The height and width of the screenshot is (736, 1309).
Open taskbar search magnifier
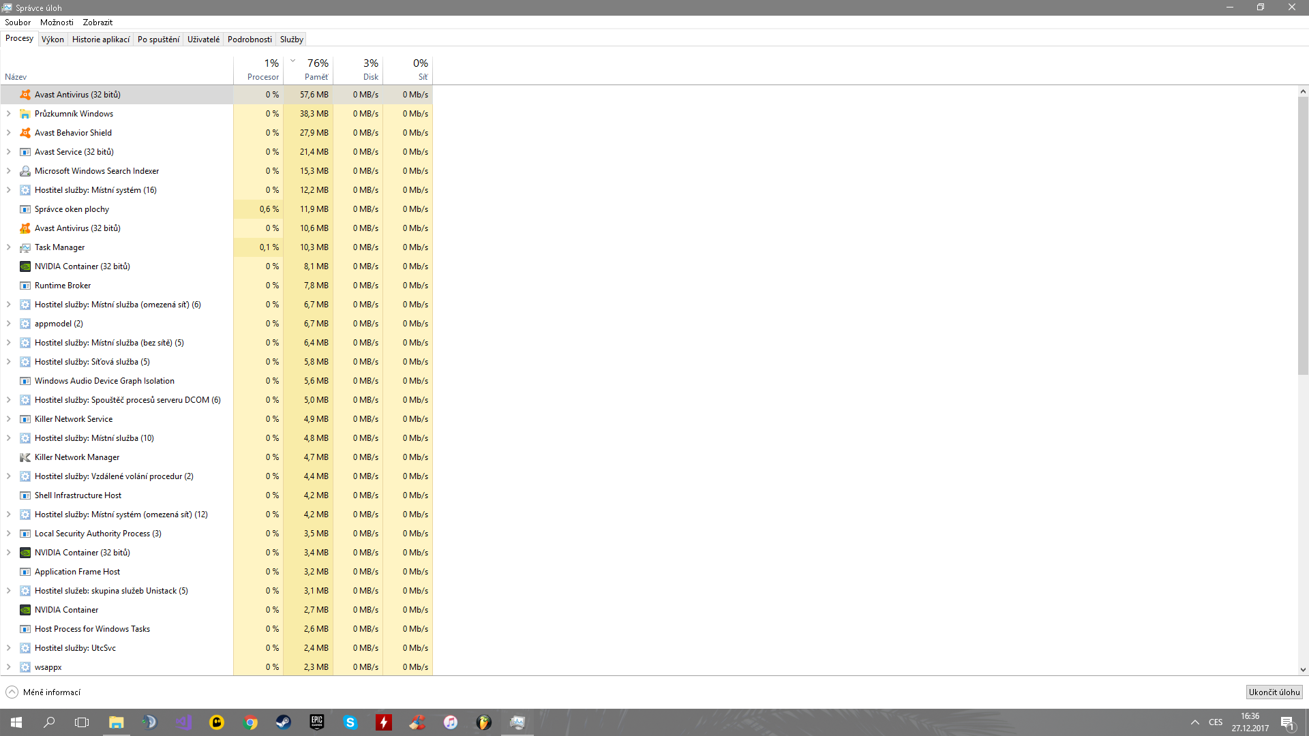point(49,722)
